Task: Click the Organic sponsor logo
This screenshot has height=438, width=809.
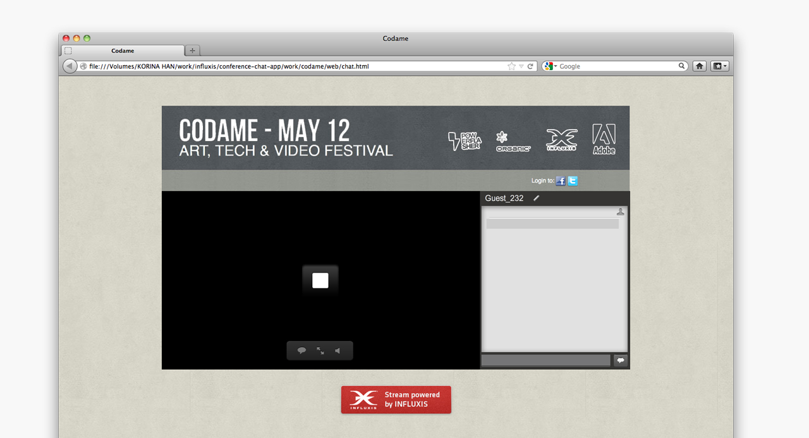Action: pyautogui.click(x=513, y=141)
